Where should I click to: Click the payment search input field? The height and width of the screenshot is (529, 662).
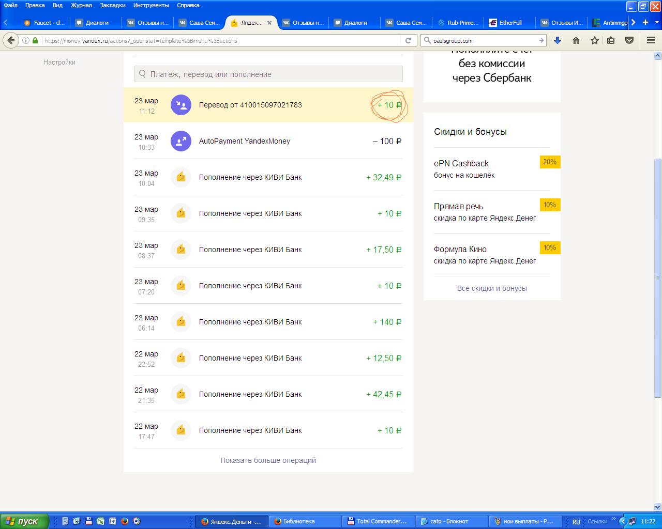pos(268,74)
